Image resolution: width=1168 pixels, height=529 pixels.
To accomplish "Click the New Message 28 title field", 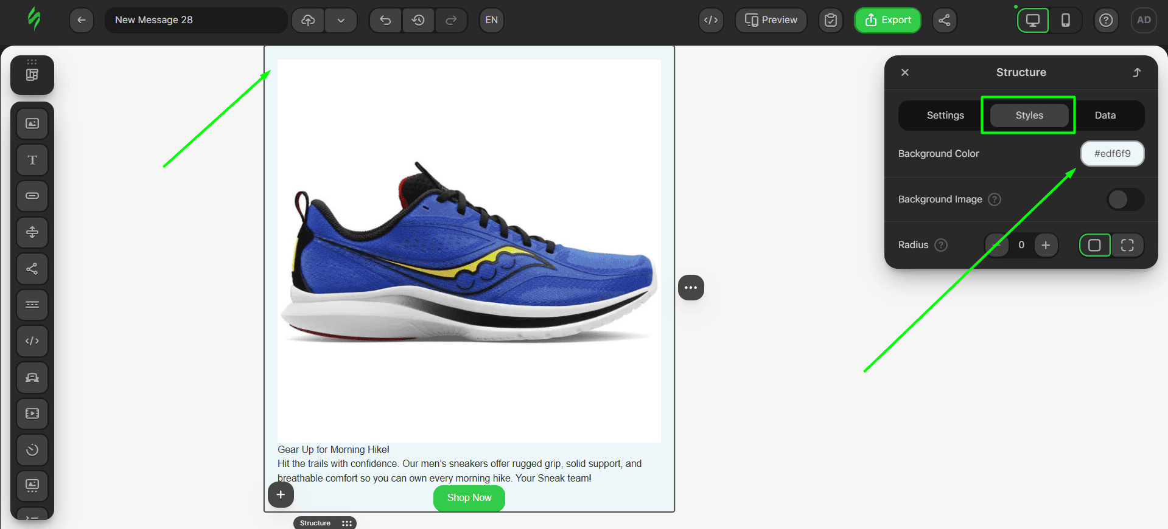I will click(196, 20).
